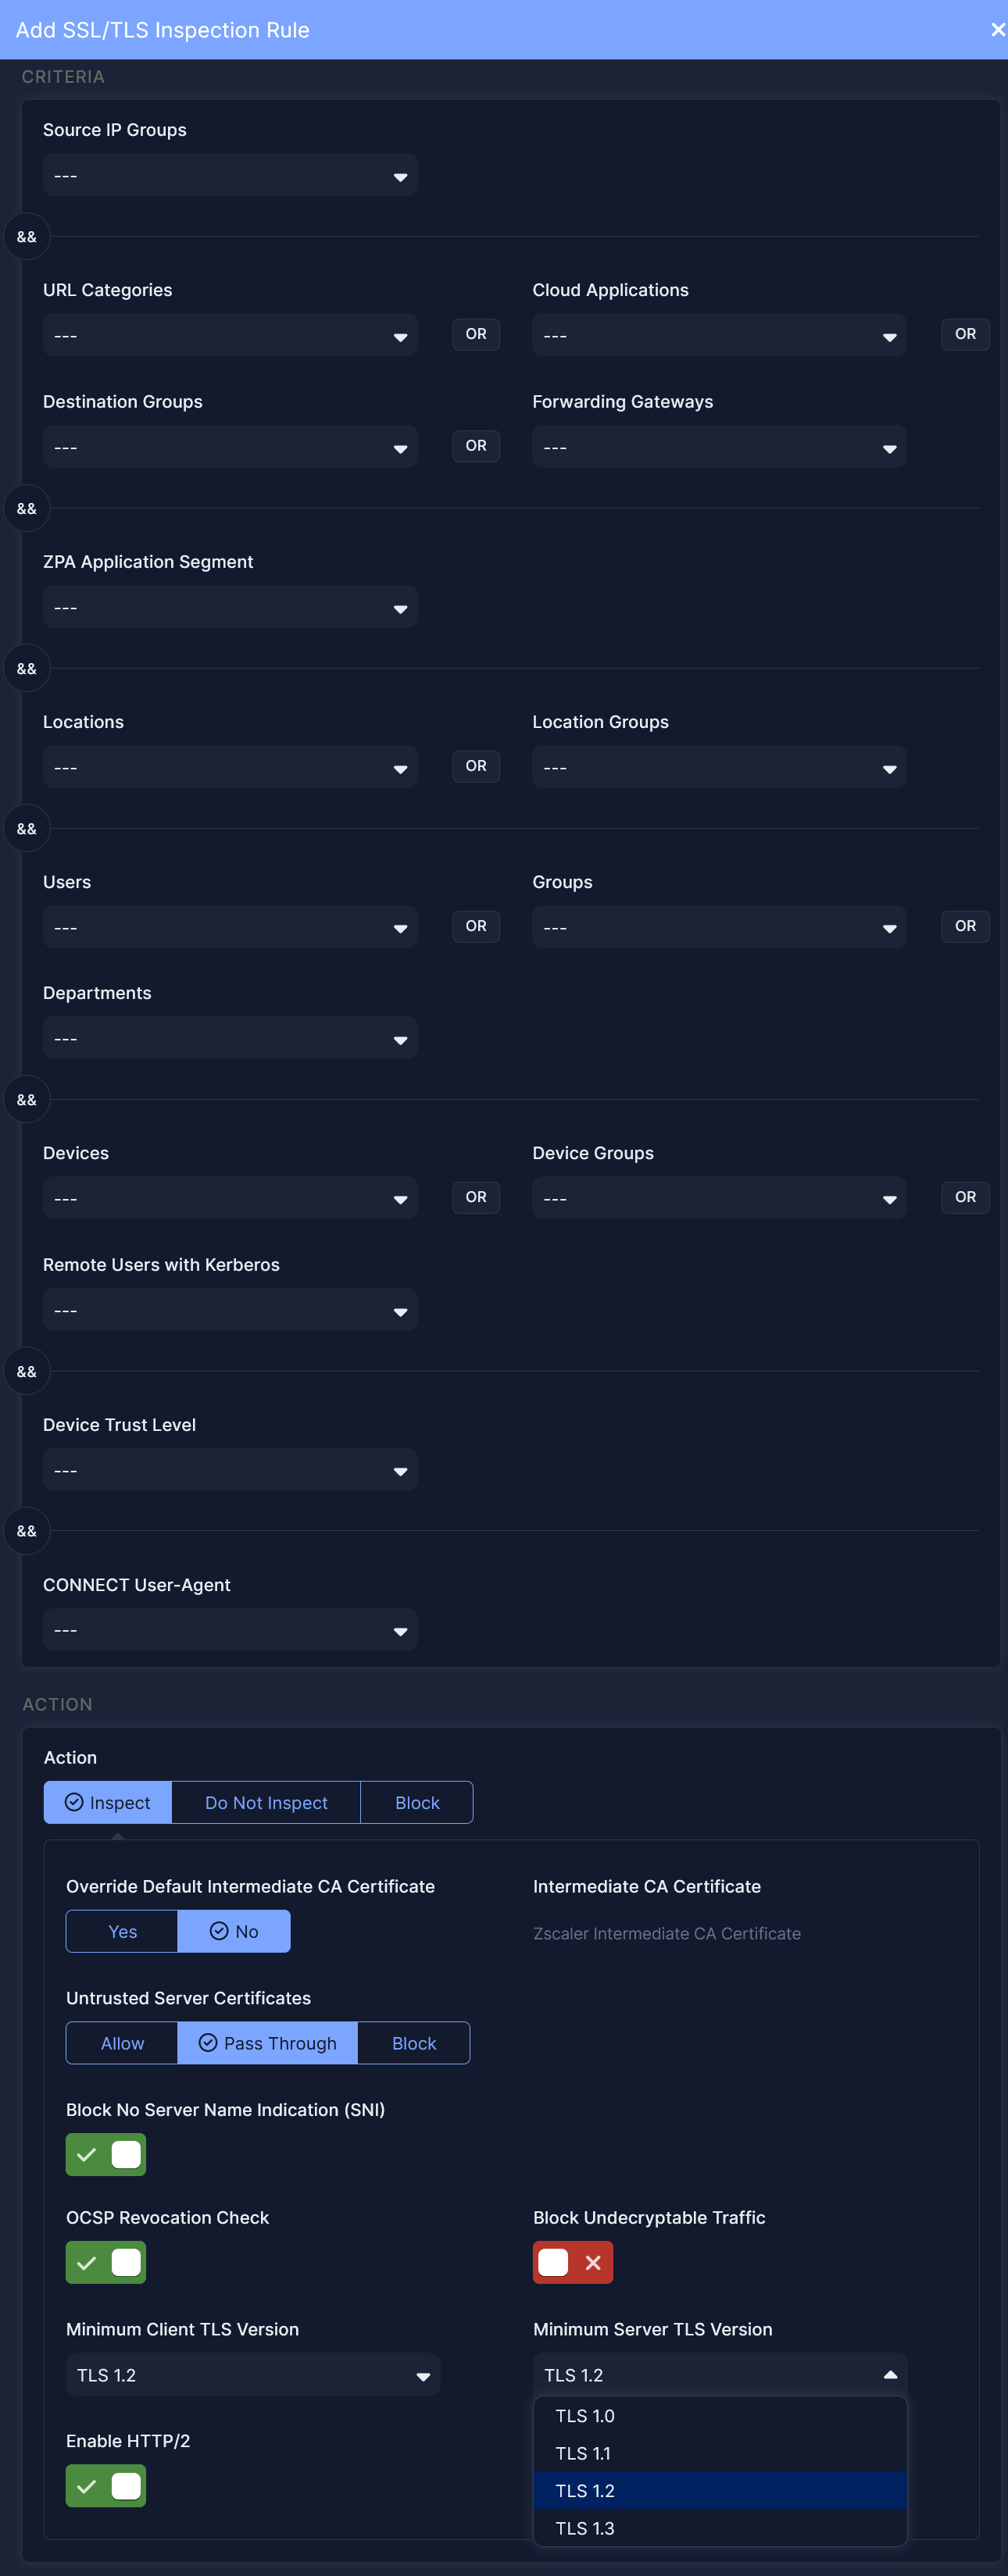
Task: Toggle the OCSP Revocation Check switch
Action: [106, 2262]
